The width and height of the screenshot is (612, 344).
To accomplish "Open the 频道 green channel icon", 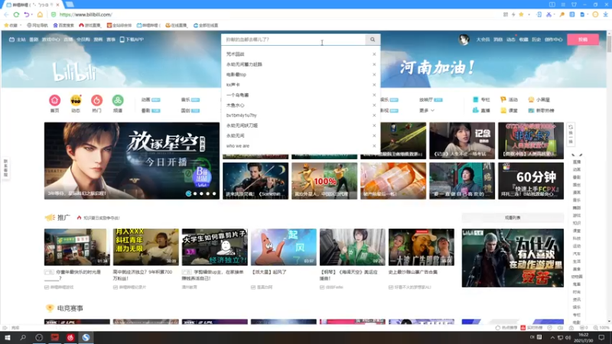I will pyautogui.click(x=118, y=103).
